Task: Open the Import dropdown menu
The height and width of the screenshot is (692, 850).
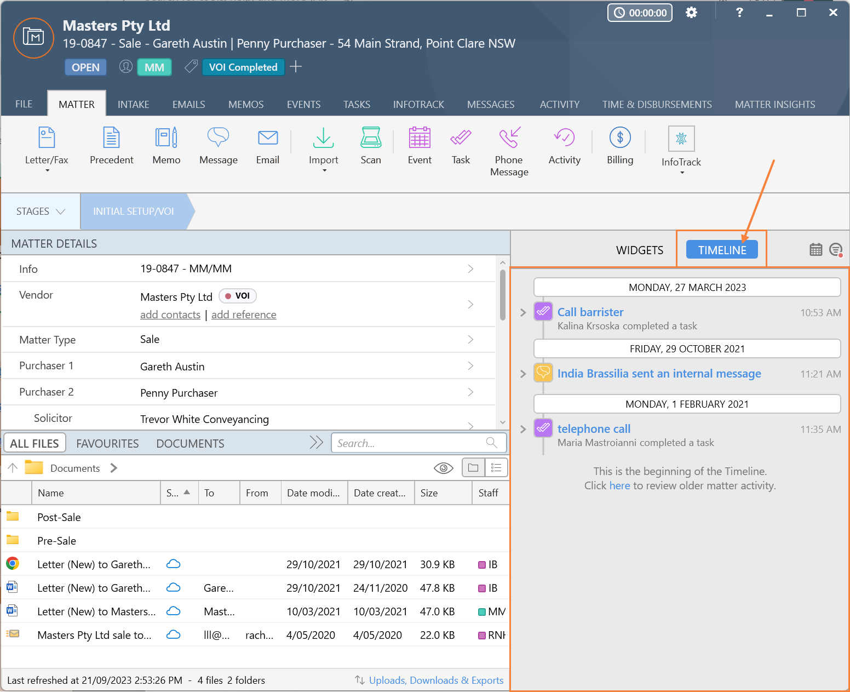Action: 324,170
